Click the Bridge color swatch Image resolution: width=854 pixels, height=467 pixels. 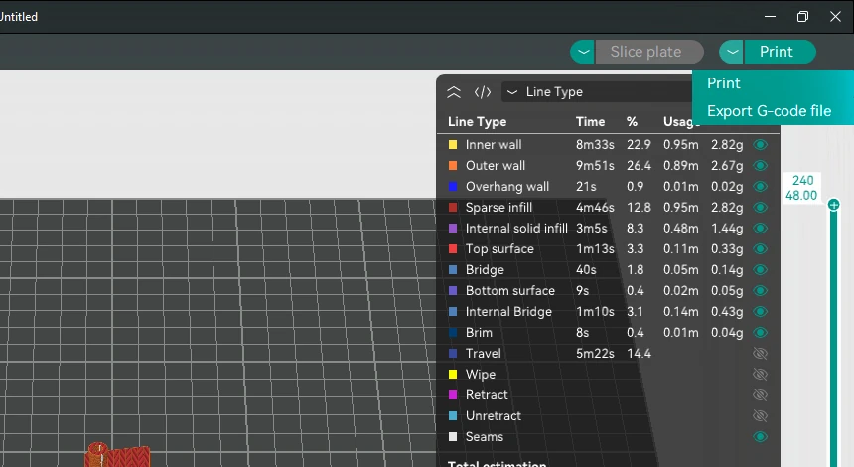tap(453, 269)
